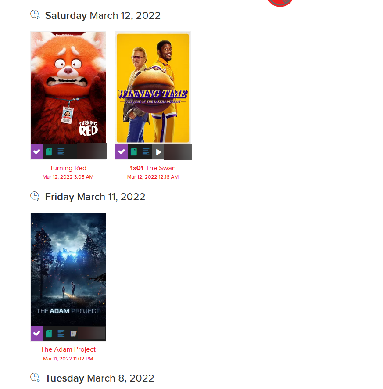Viewport: 383px width, 389px height.
Task: Click history clock icon beside Friday March 11
Action: 35,196
